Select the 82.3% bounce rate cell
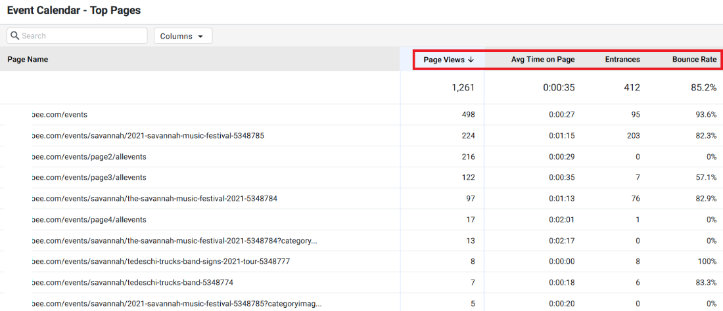 coord(707,136)
